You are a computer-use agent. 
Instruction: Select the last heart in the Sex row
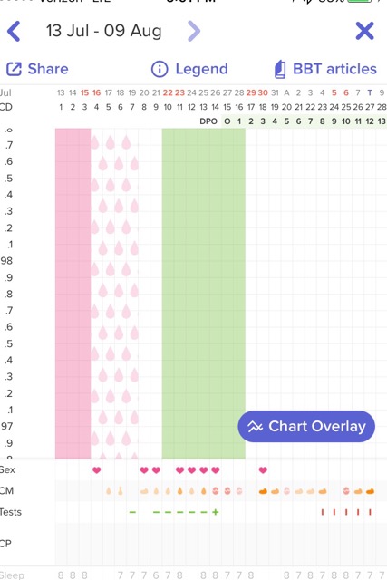(263, 470)
